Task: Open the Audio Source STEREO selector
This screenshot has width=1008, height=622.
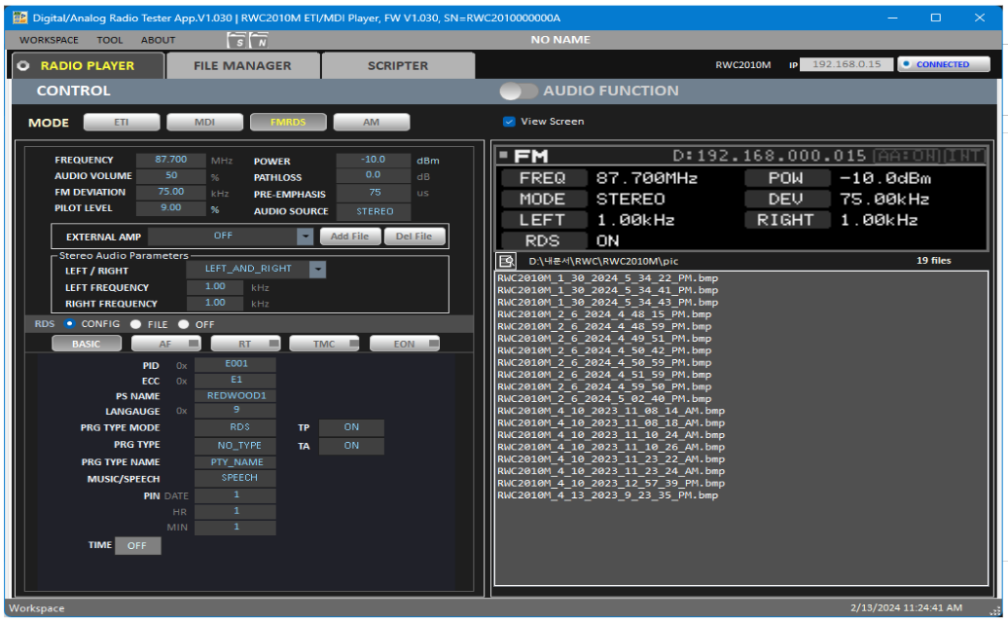Action: [375, 211]
